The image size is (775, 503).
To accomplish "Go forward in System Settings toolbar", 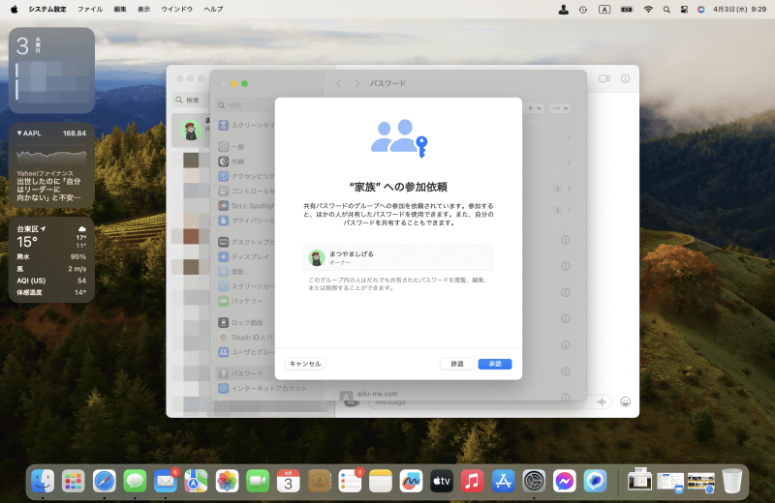I will point(356,83).
